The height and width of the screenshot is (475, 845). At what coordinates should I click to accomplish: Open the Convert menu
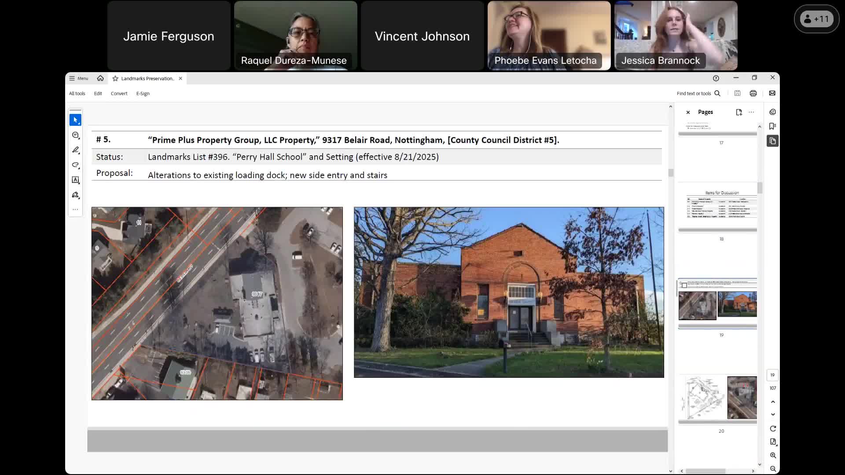(x=119, y=93)
